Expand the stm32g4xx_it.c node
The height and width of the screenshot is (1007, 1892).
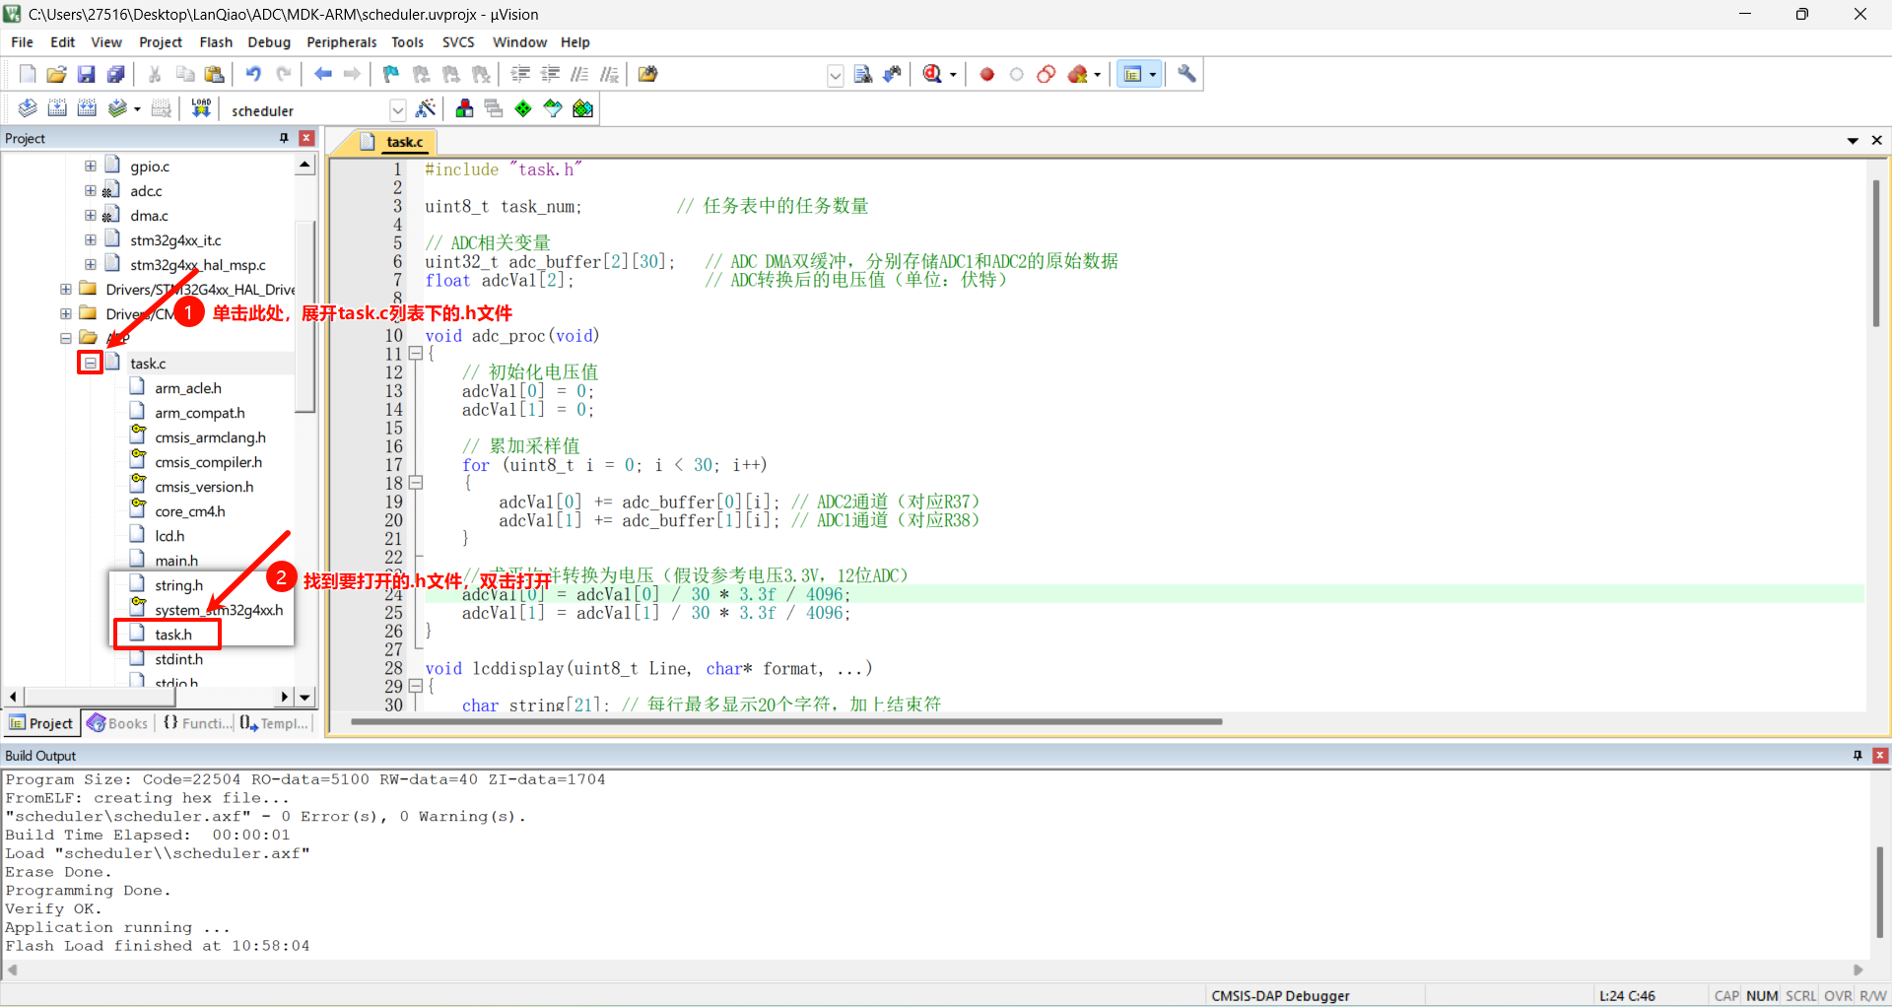[90, 239]
